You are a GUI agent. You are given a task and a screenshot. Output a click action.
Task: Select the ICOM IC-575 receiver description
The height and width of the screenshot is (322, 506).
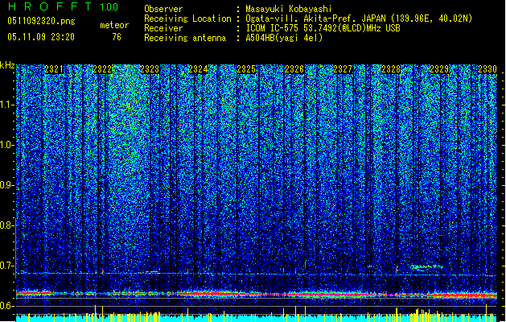(x=323, y=28)
